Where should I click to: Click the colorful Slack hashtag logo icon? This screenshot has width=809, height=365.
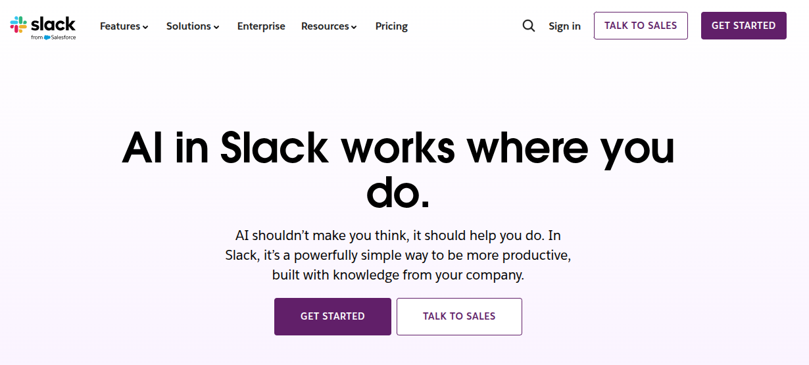18,25
